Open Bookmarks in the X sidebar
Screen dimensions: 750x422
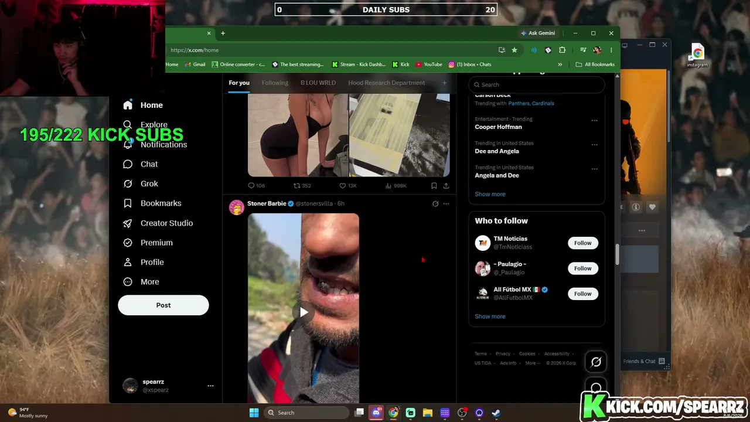coord(152,203)
